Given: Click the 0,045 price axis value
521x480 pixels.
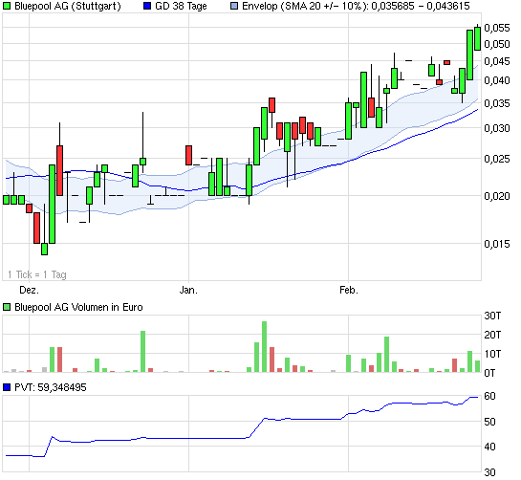Looking at the screenshot, I should [497, 61].
